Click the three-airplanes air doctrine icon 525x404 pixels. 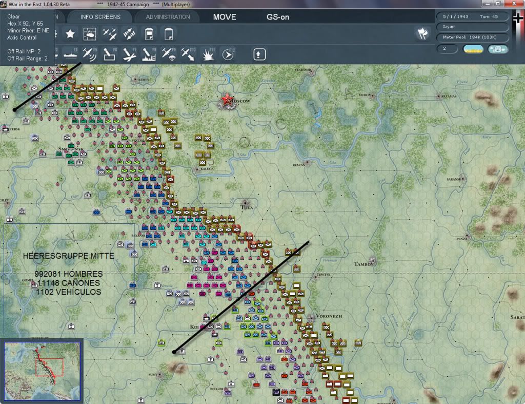110,34
